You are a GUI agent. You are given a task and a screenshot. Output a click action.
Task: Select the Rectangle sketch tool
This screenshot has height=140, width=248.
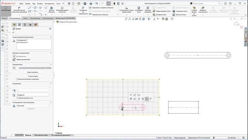(29, 11)
